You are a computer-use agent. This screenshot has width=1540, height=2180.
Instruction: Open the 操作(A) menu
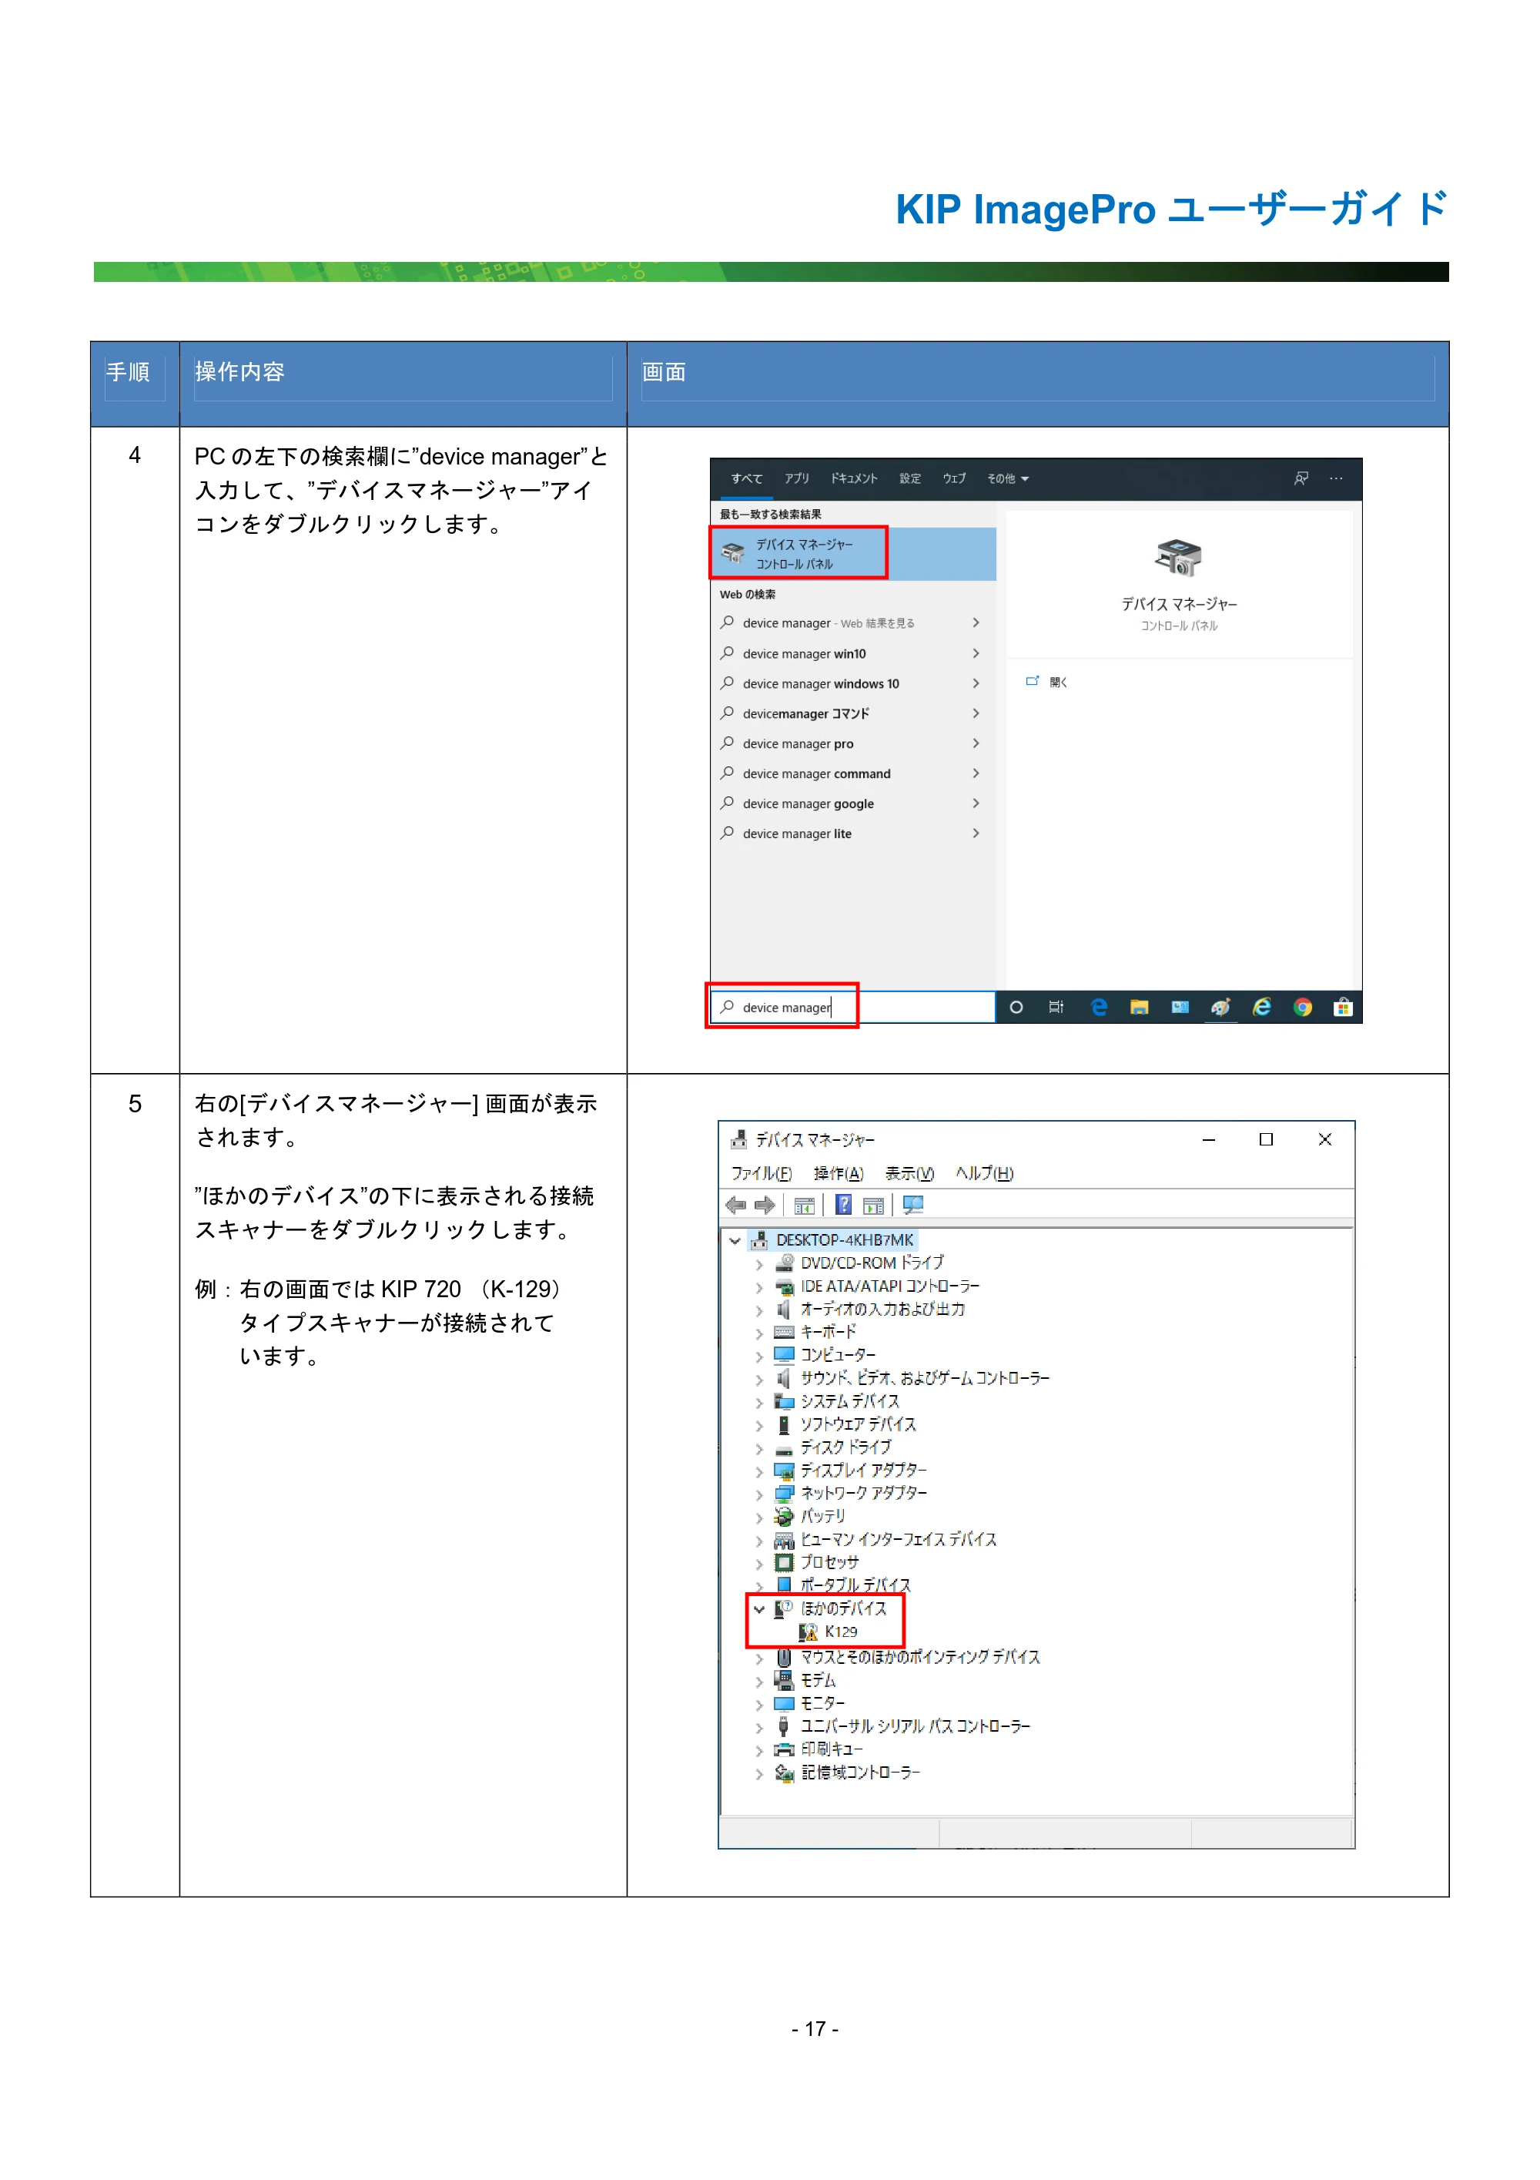pyautogui.click(x=839, y=1173)
